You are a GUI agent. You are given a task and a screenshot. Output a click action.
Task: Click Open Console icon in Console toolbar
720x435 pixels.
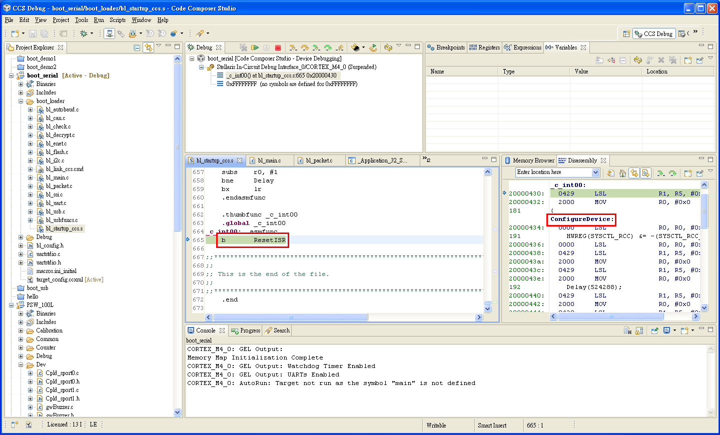(x=684, y=330)
